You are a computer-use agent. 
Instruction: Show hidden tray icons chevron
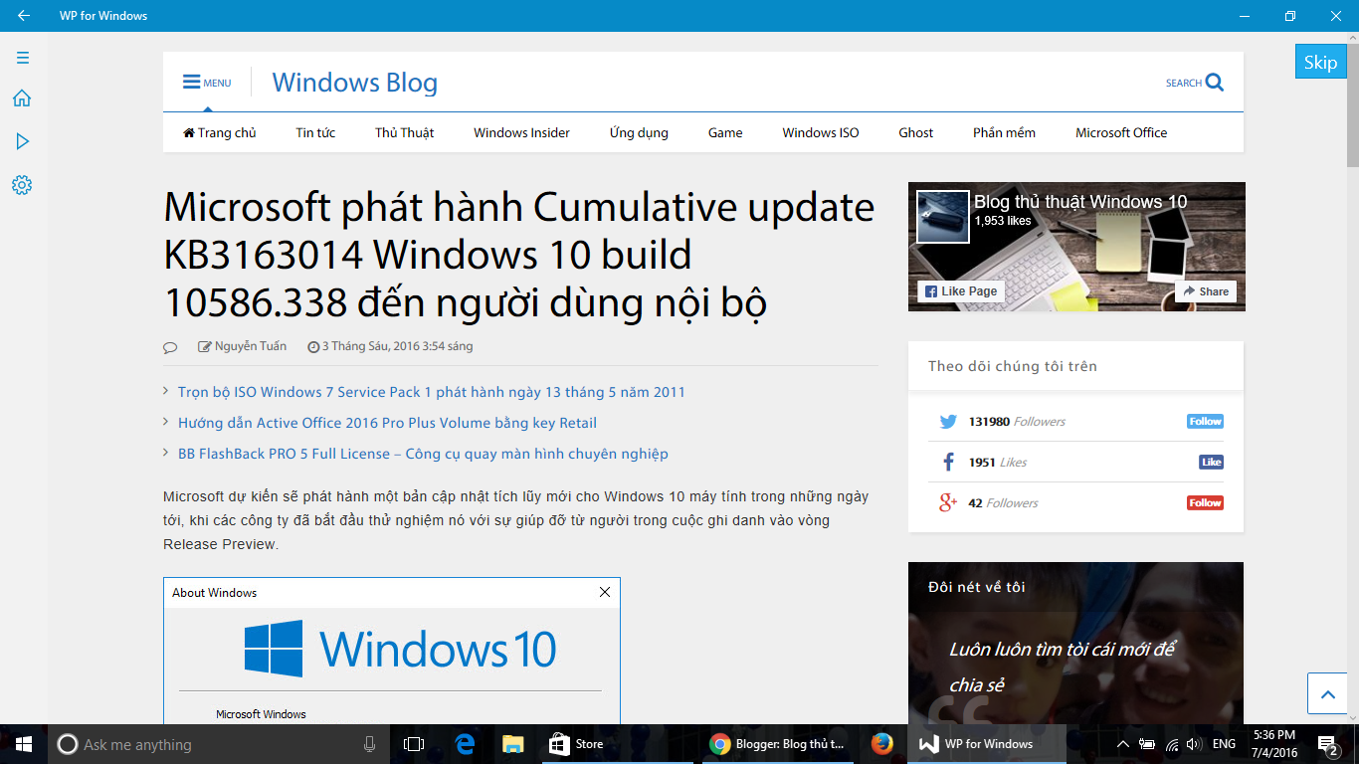pos(1123,744)
